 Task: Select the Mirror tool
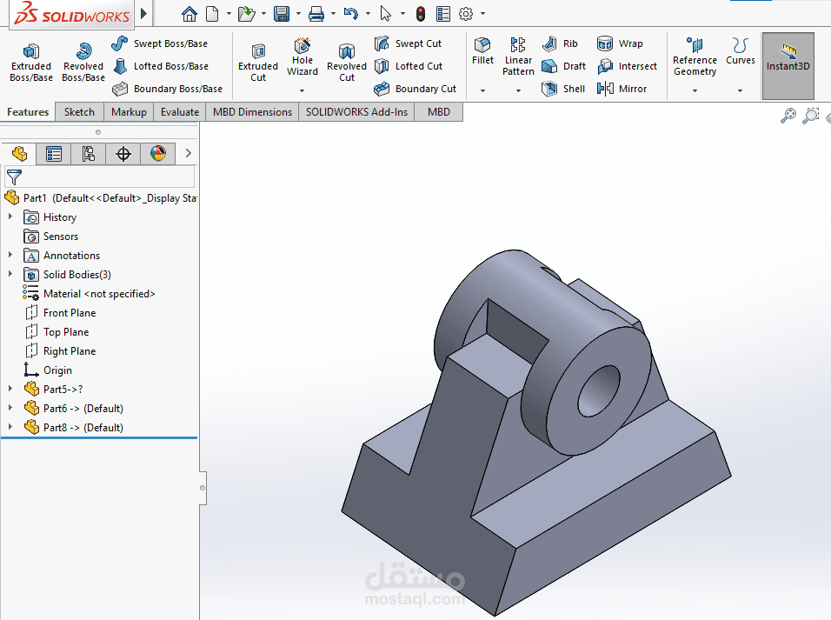coord(622,89)
